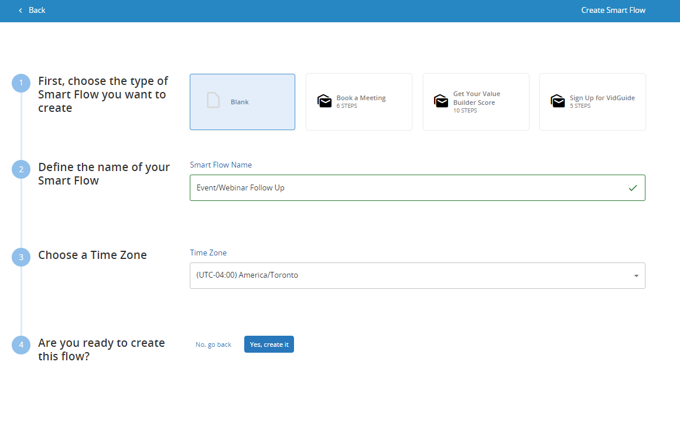The width and height of the screenshot is (680, 440).
Task: Click the Yes, create it button
Action: pos(269,344)
